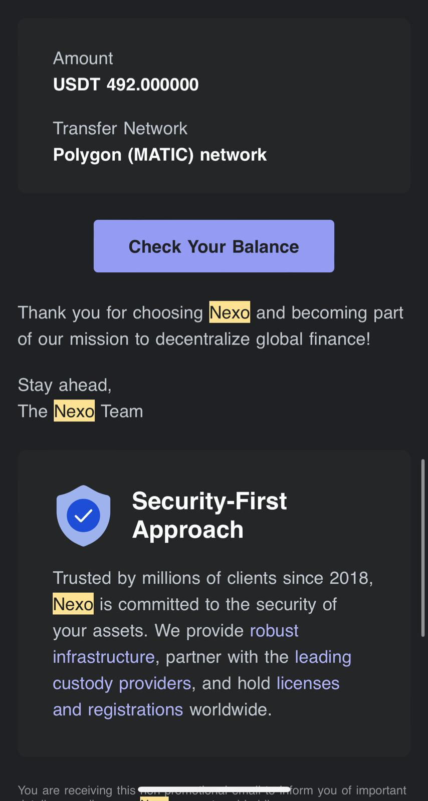
Task: Tap the Polygon (MATIC) network value
Action: tap(159, 155)
